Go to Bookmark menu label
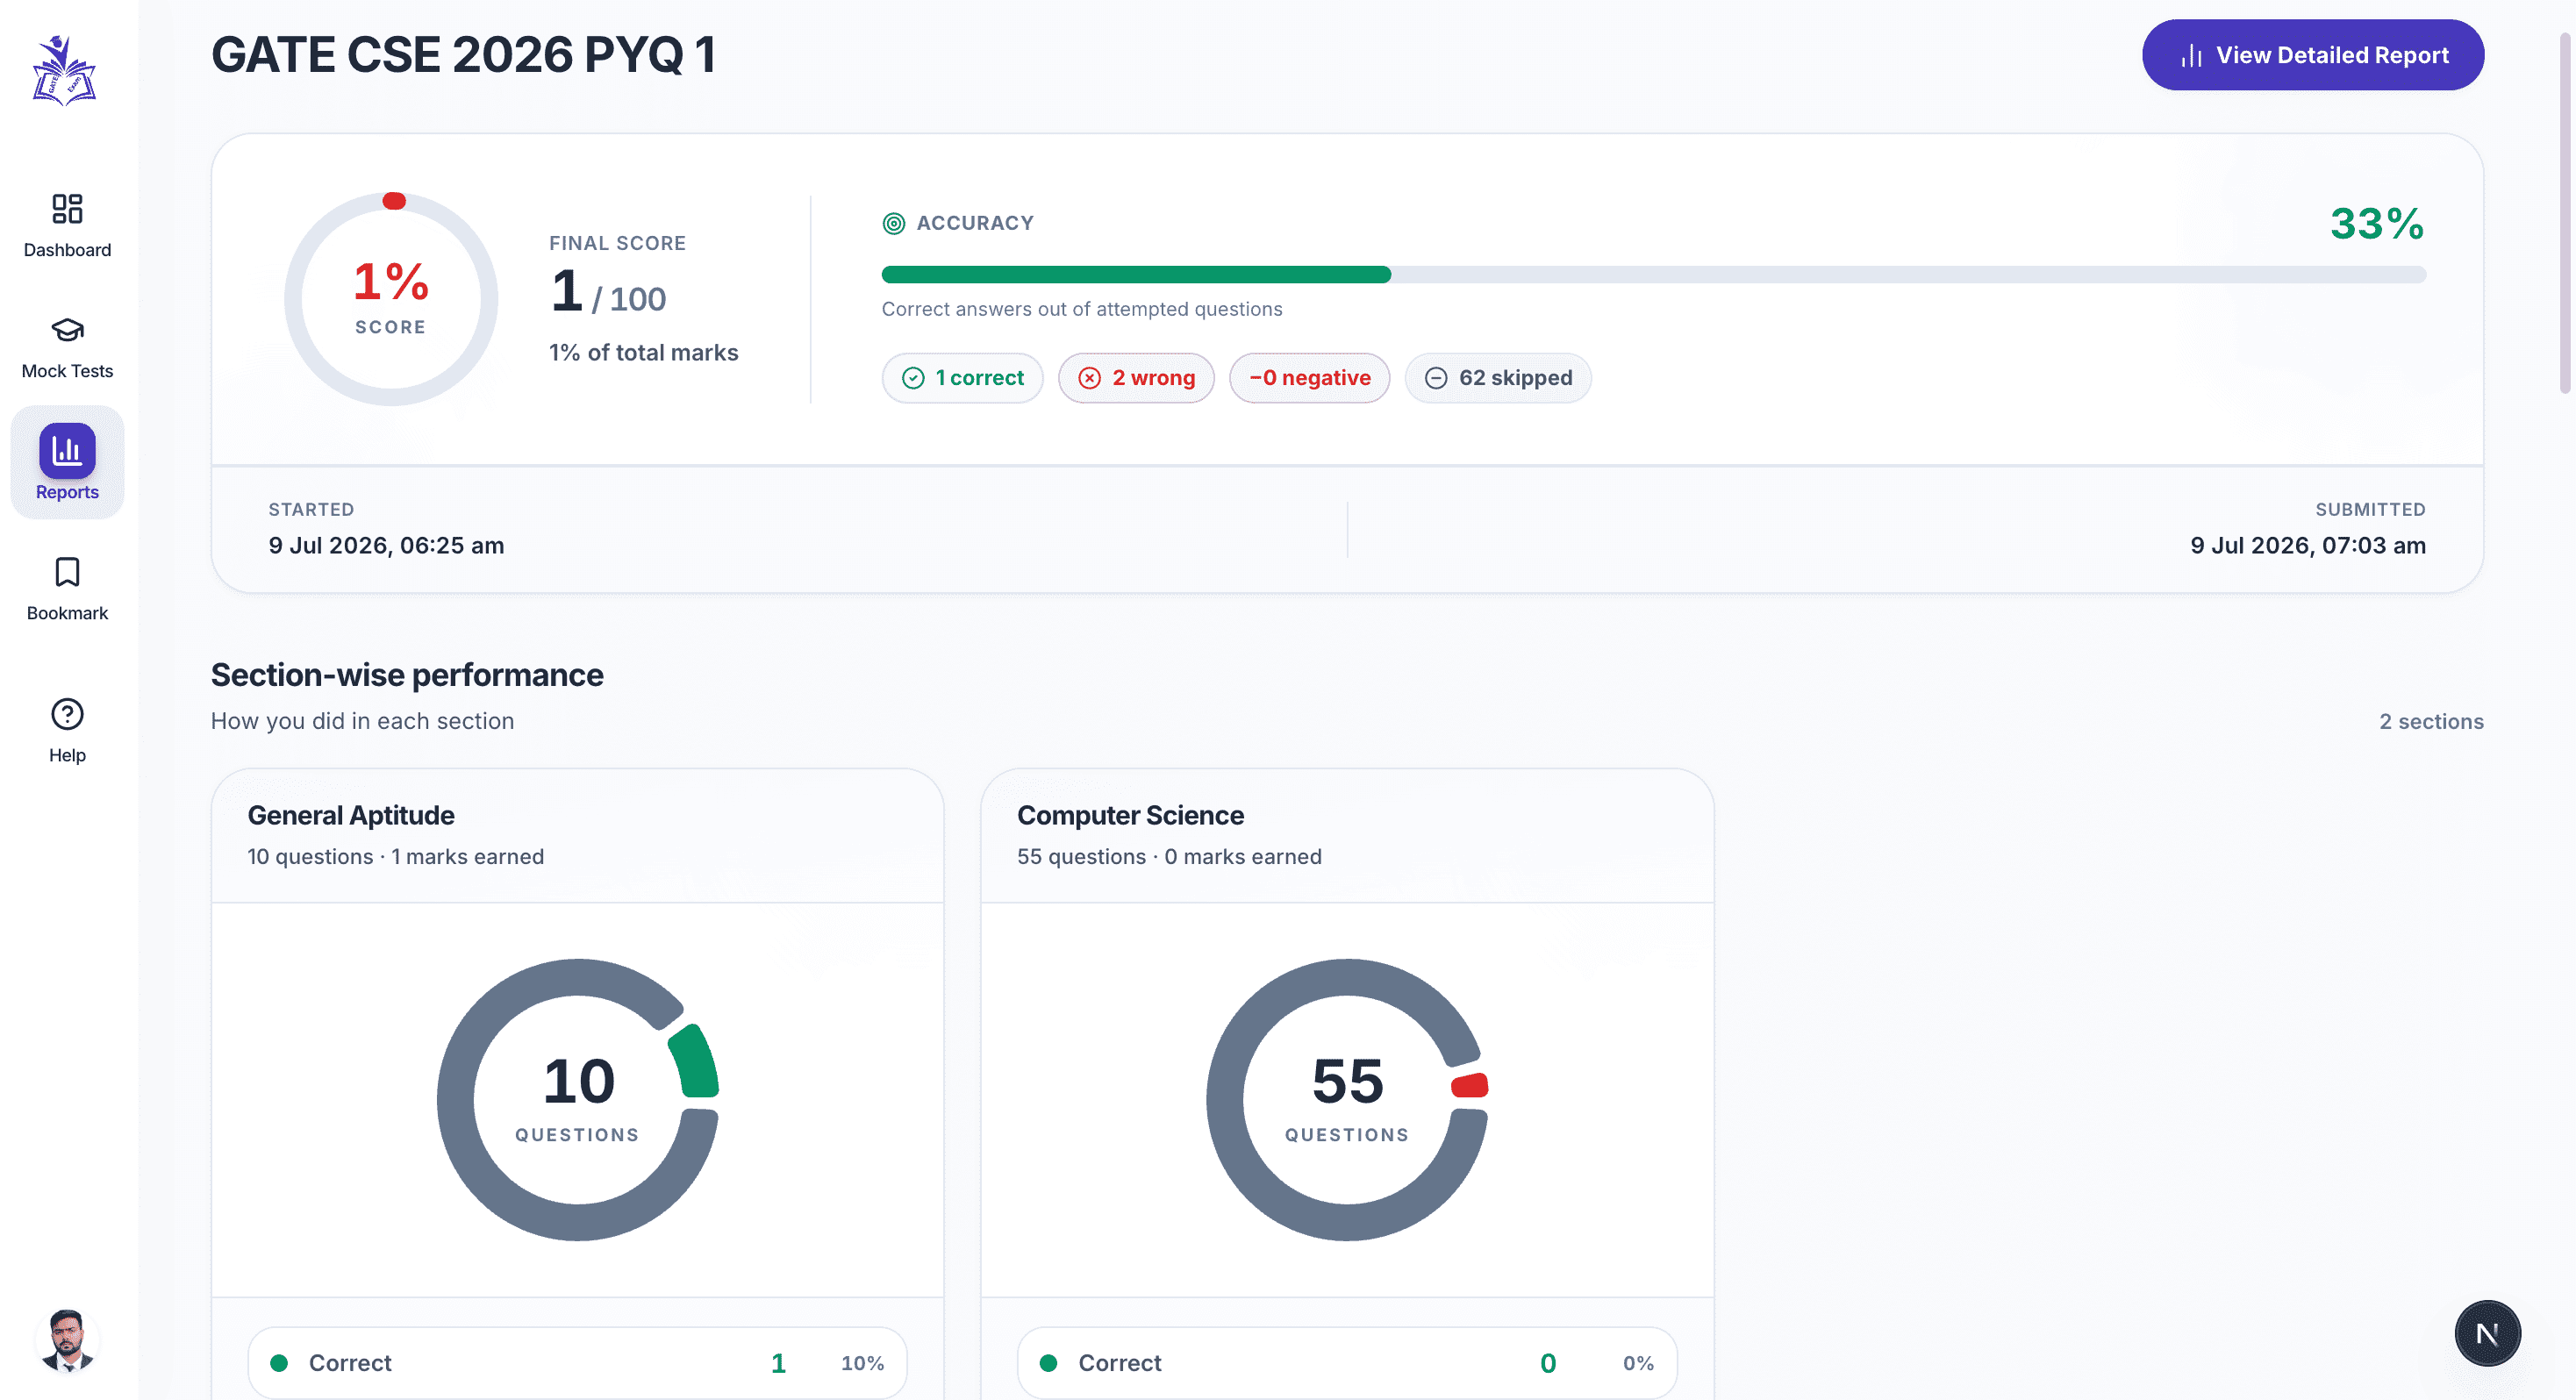Viewport: 2576px width, 1400px height. click(x=67, y=613)
